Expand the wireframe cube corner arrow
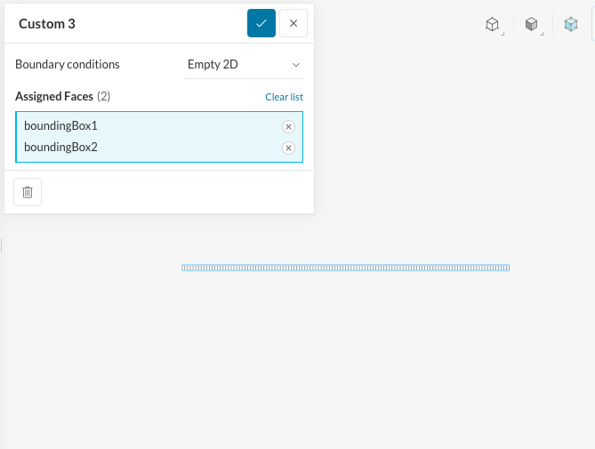Viewport: 595px width, 449px height. 503,34
